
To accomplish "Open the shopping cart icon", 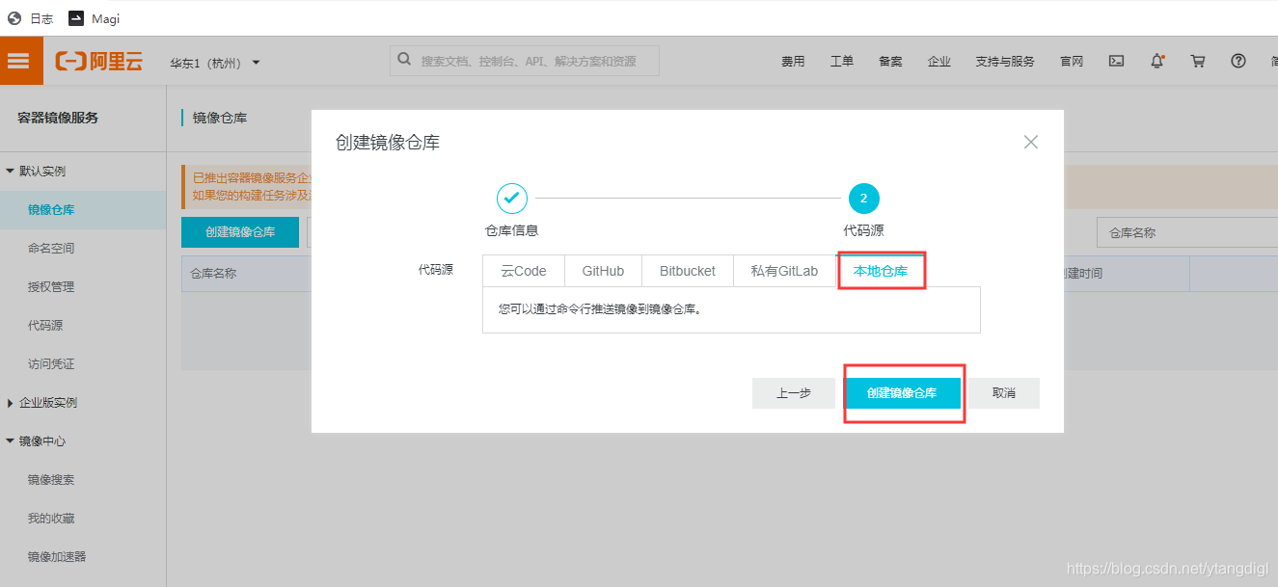I will 1198,61.
